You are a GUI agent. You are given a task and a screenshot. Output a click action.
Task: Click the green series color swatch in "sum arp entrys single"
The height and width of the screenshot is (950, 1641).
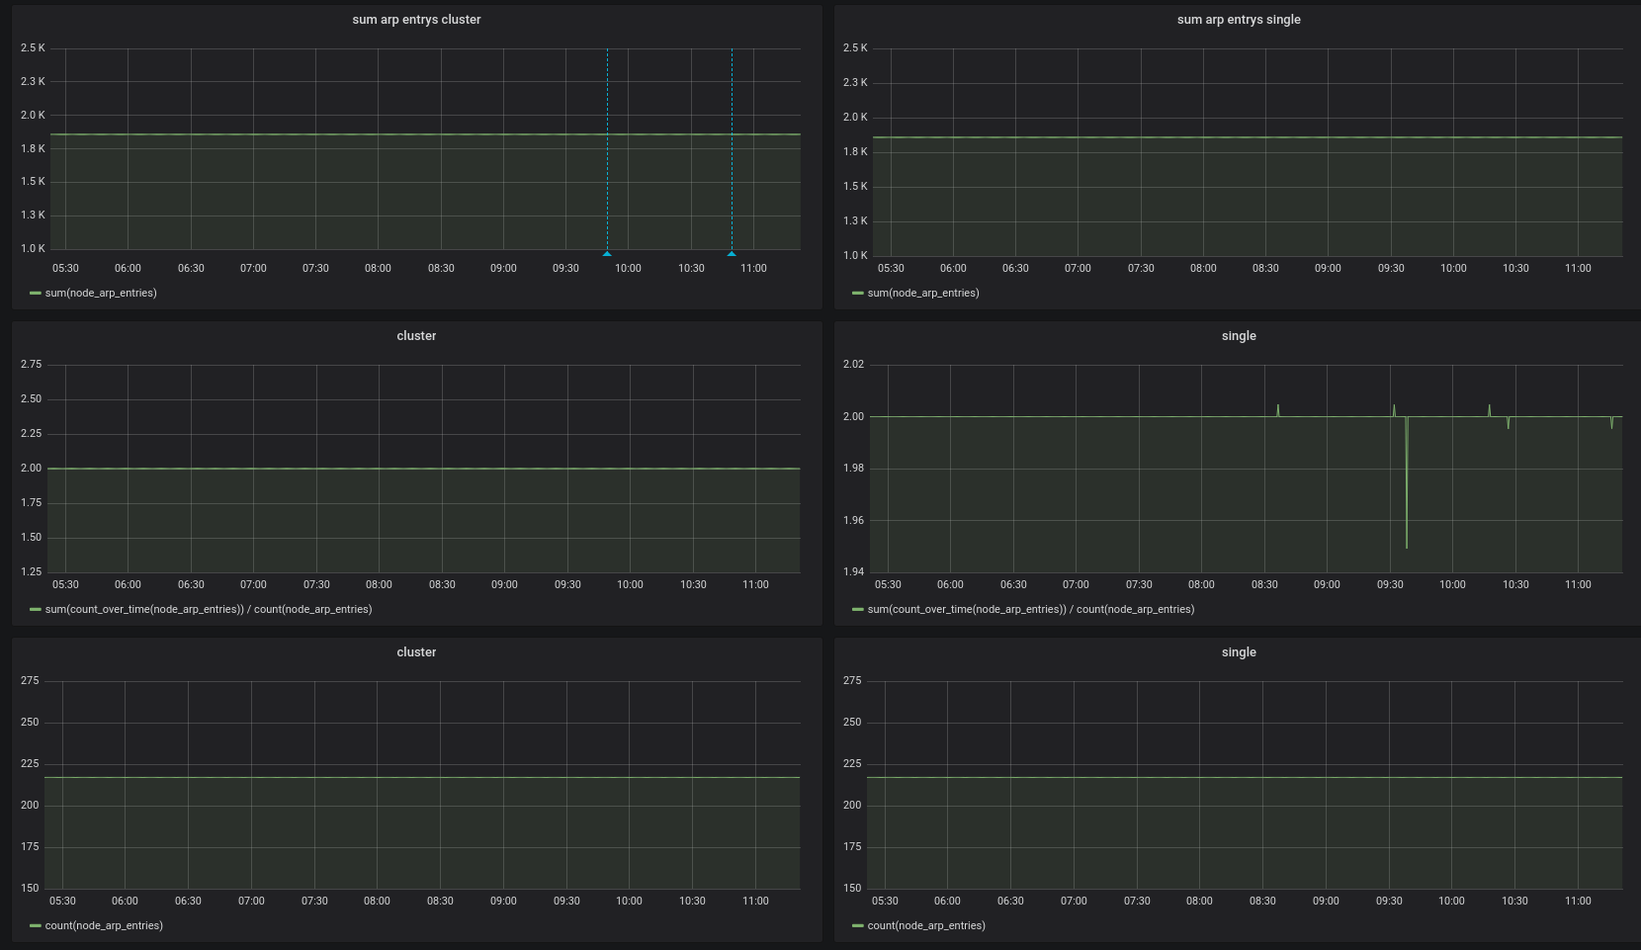[x=858, y=294]
